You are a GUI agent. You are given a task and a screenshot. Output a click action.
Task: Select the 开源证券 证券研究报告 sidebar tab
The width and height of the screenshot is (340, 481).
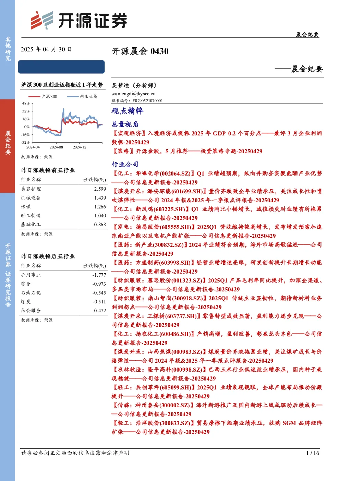click(8, 275)
